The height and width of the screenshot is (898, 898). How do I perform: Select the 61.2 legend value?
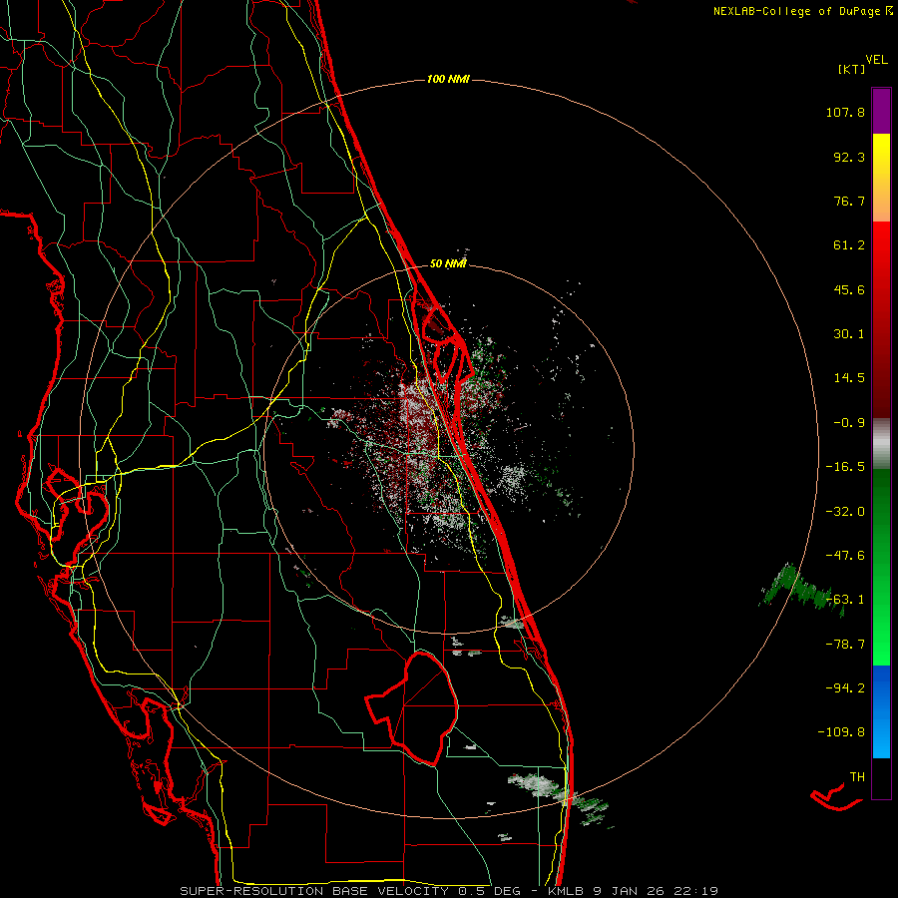click(849, 245)
